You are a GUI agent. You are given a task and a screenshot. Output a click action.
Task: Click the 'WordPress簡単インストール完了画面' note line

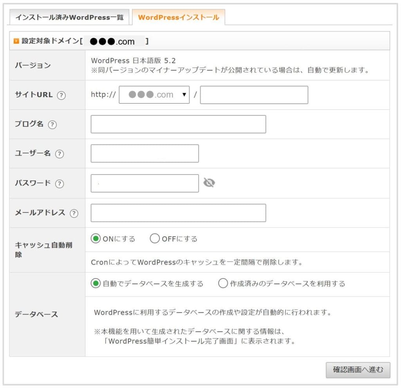pyautogui.click(x=199, y=341)
